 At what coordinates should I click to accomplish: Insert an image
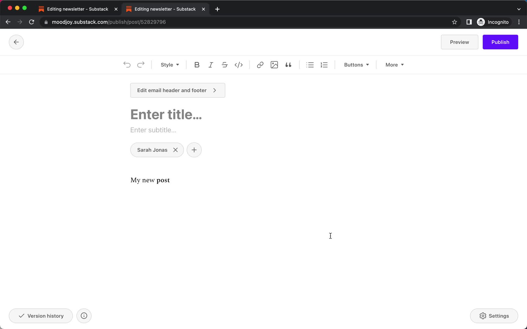(274, 64)
